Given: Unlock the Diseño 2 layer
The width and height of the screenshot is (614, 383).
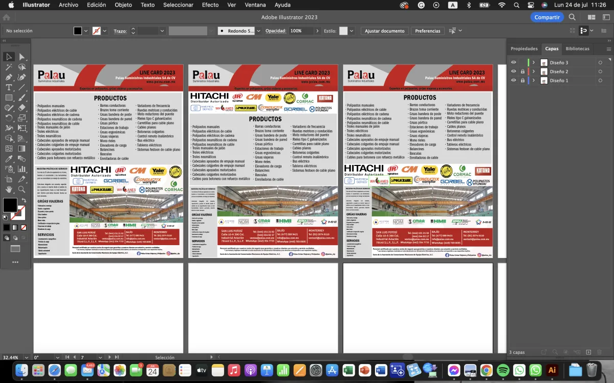Looking at the screenshot, I should click(522, 71).
